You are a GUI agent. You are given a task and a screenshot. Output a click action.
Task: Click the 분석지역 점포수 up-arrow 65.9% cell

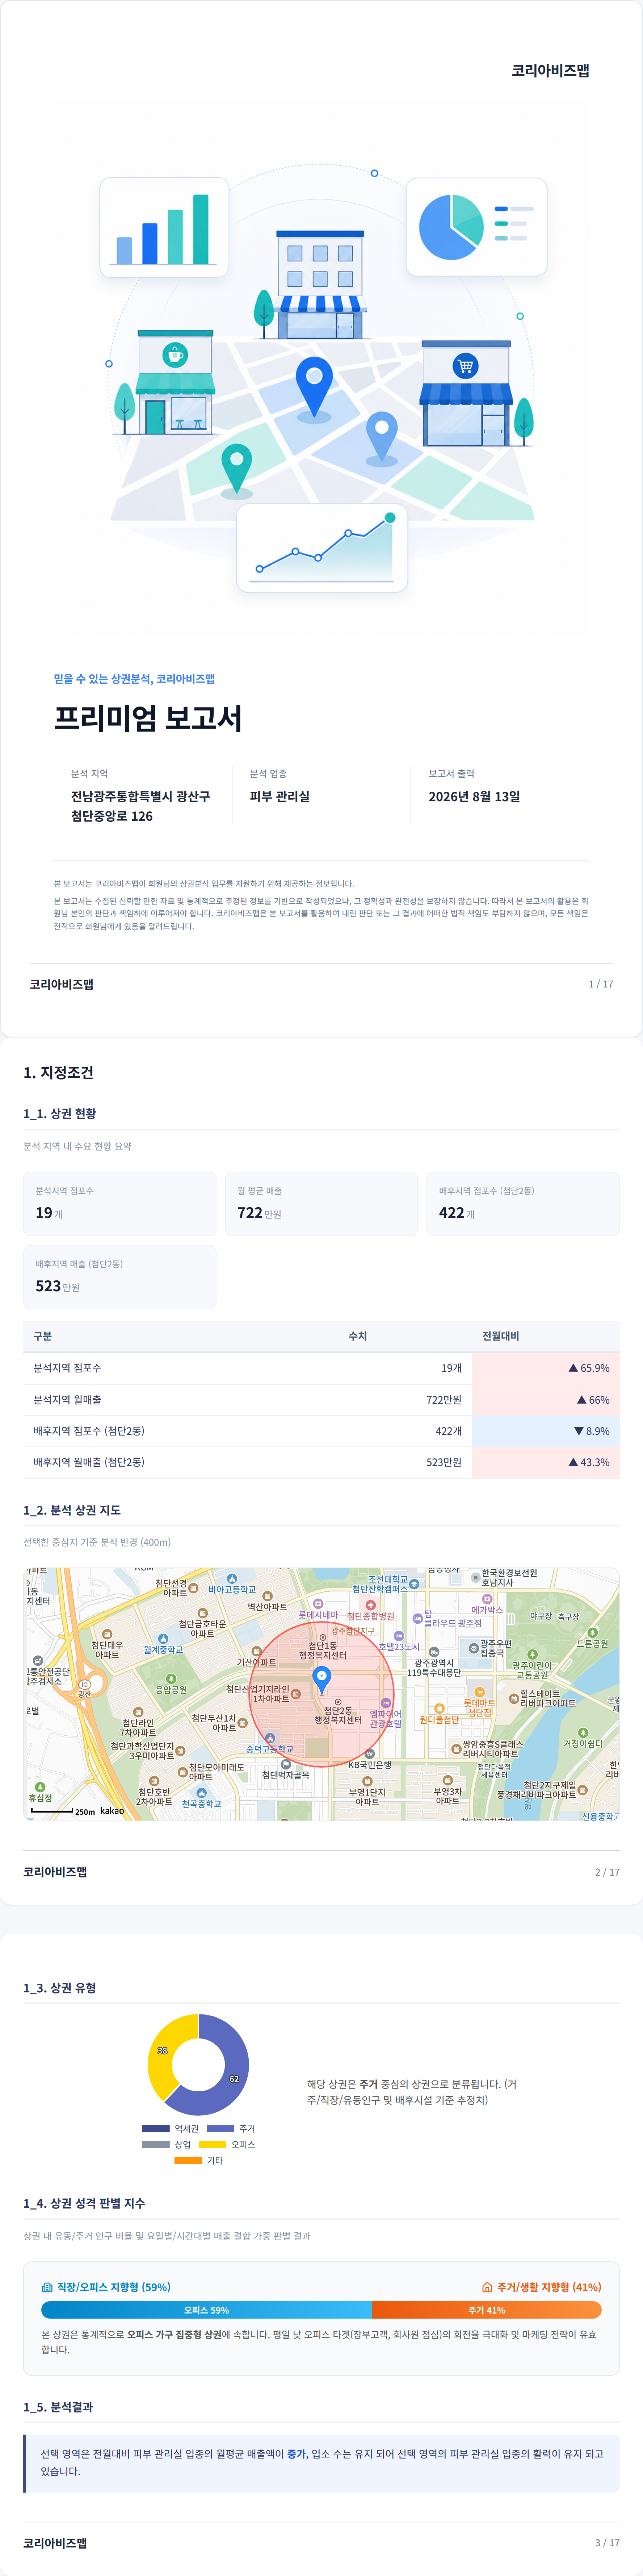click(546, 1368)
